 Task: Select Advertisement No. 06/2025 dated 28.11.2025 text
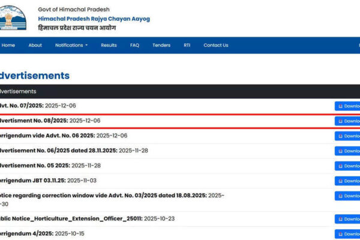click(x=74, y=151)
